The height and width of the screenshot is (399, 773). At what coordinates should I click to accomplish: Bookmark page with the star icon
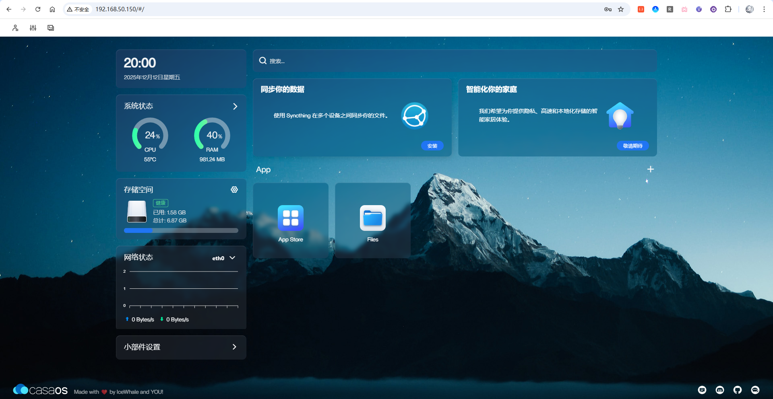click(x=621, y=9)
